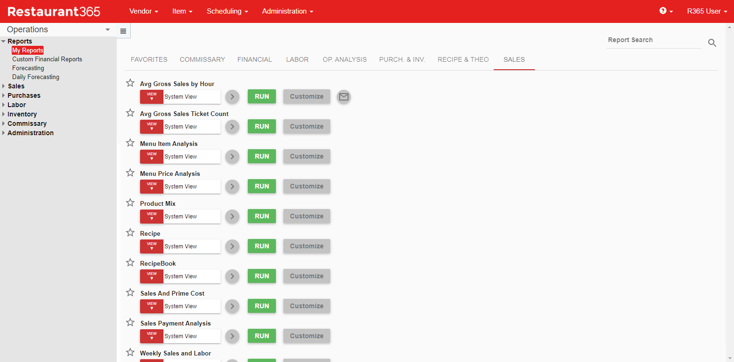The width and height of the screenshot is (734, 362).
Task: Click the chevron arrow for Menu Item Analysis
Action: pyautogui.click(x=232, y=157)
